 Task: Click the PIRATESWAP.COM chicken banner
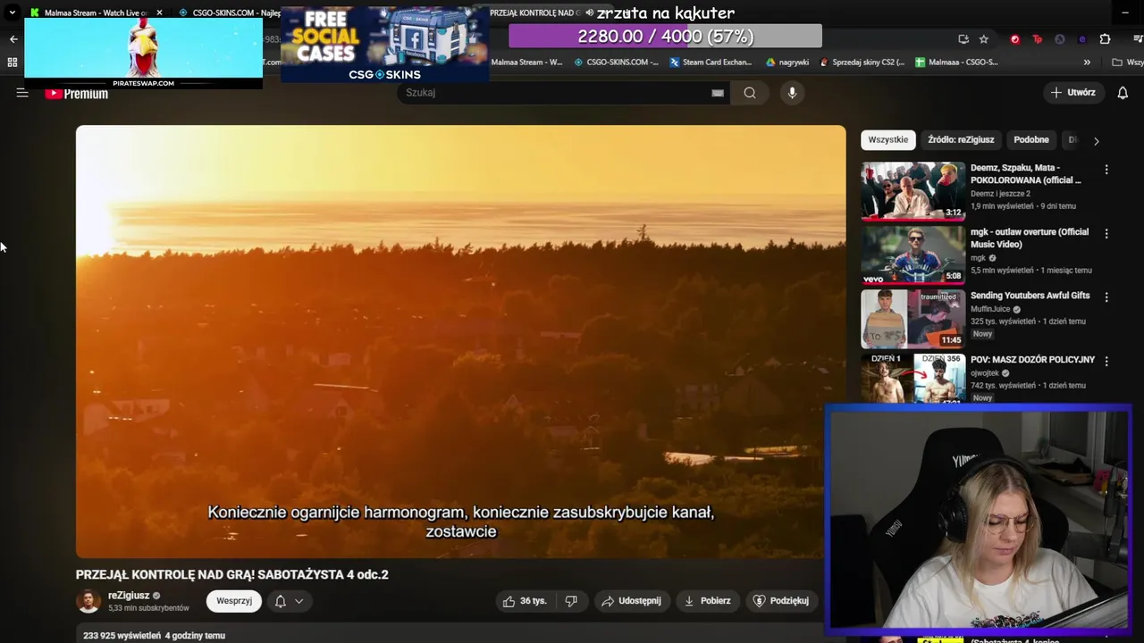tap(143, 53)
